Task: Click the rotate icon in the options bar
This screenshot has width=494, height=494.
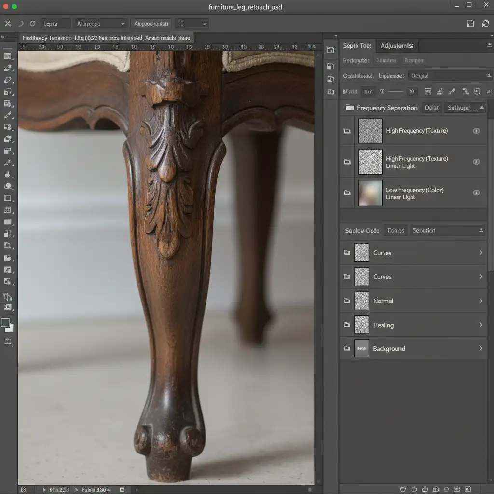Action: 32,23
